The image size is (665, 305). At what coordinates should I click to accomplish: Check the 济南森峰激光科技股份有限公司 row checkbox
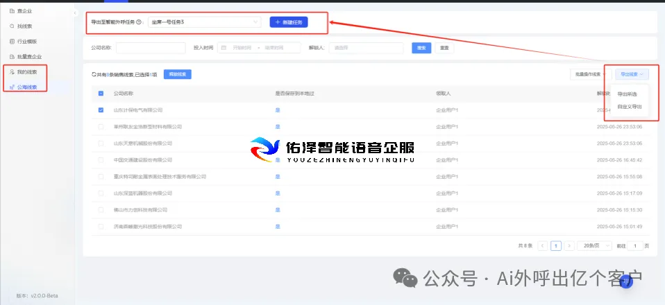click(101, 227)
